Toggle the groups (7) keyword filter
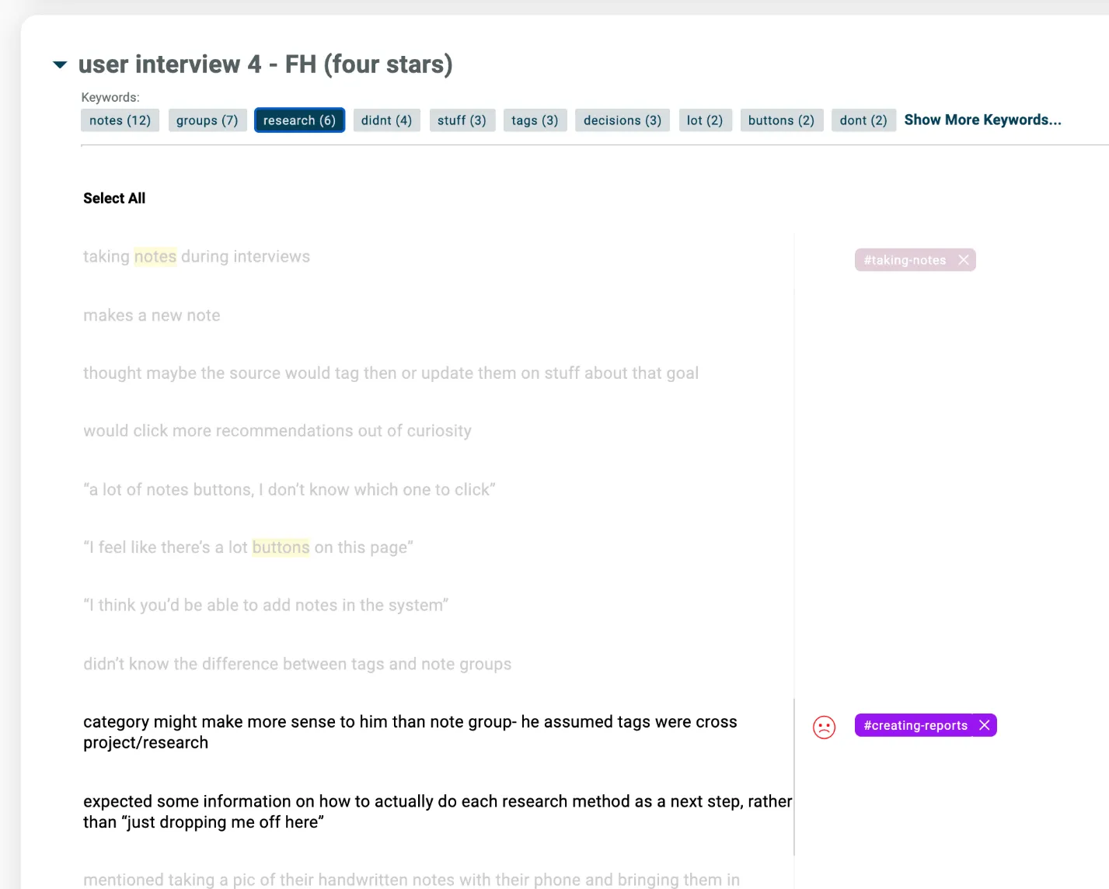Image resolution: width=1109 pixels, height=889 pixels. (208, 120)
